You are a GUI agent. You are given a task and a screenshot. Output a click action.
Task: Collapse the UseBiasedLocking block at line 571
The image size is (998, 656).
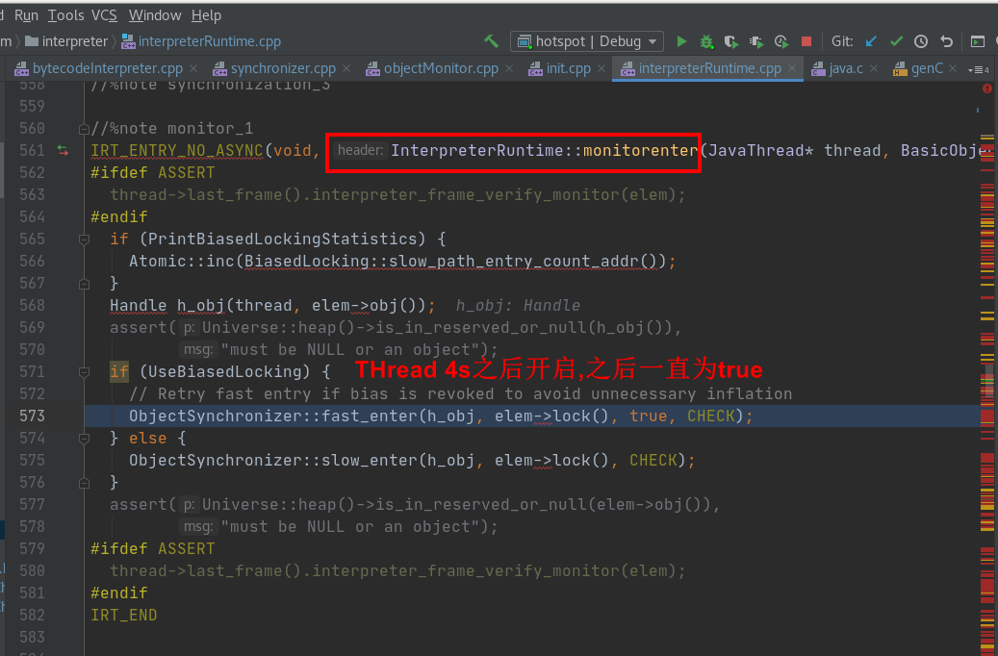coord(84,372)
